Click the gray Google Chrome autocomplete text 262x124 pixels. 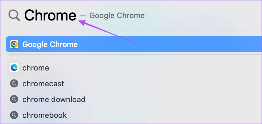click(117, 15)
